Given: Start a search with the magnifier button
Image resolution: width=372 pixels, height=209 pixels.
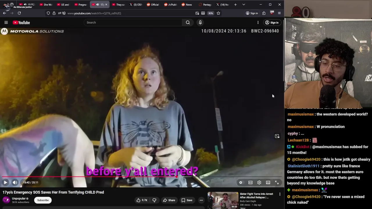Looking at the screenshot, I should 188,22.
